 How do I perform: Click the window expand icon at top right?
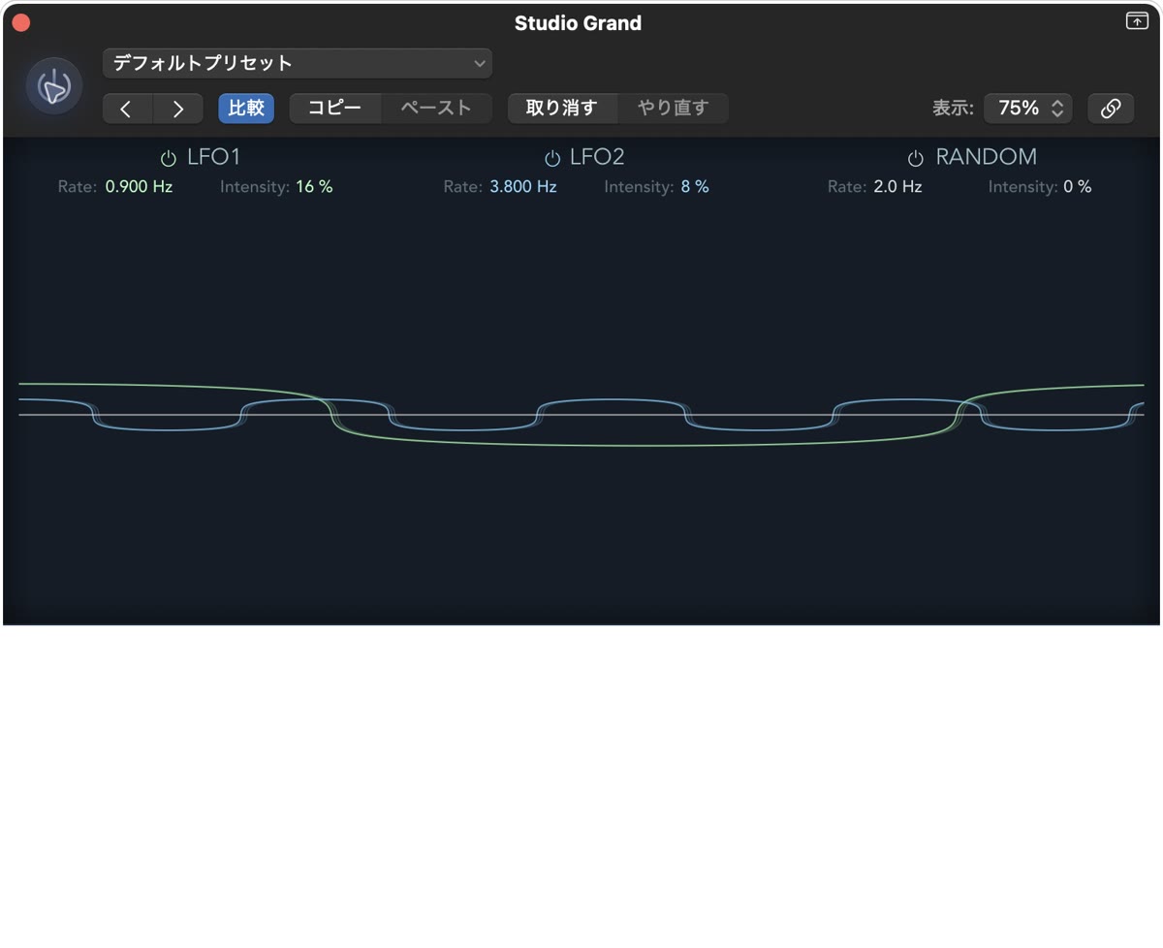(x=1137, y=21)
